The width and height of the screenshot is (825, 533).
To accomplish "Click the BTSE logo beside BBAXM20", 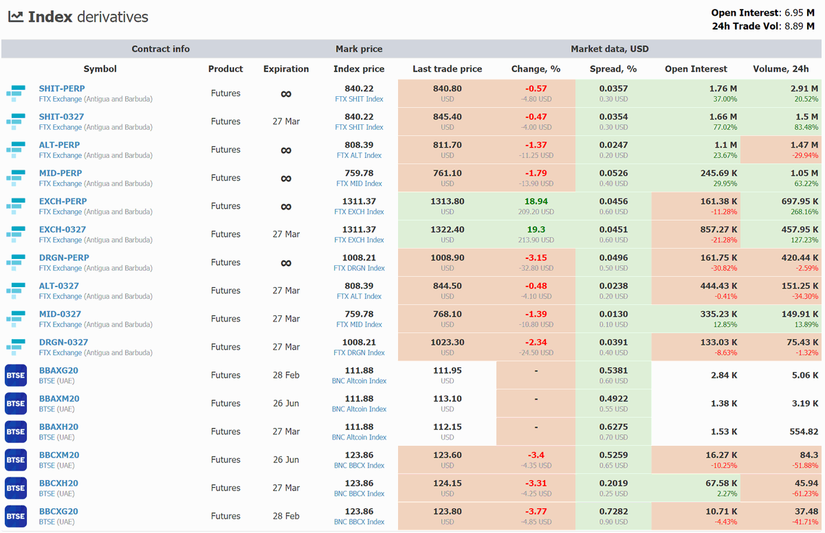I will [x=15, y=404].
